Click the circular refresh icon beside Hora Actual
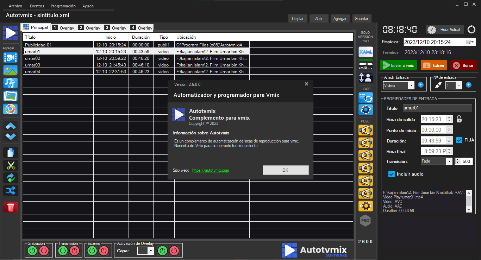 click(471, 30)
